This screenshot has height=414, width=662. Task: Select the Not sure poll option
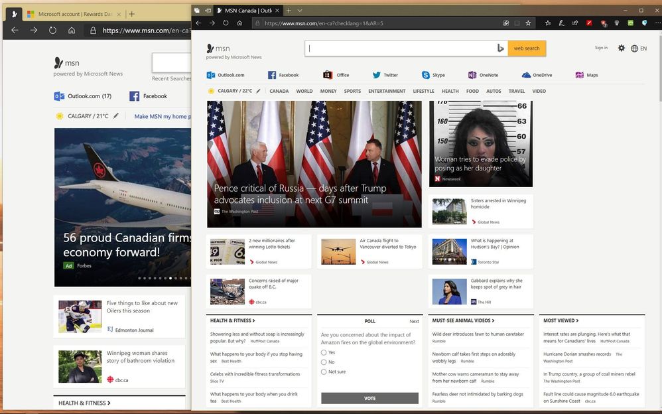click(x=324, y=372)
